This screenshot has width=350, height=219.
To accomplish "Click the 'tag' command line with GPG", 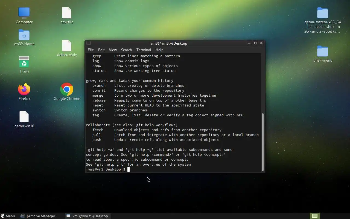I will point(168,115).
